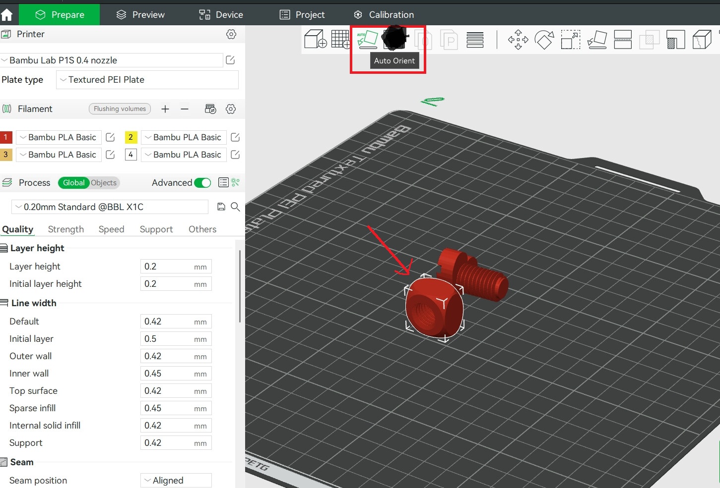The width and height of the screenshot is (720, 488).
Task: Open the Calibration tab
Action: pyautogui.click(x=384, y=15)
